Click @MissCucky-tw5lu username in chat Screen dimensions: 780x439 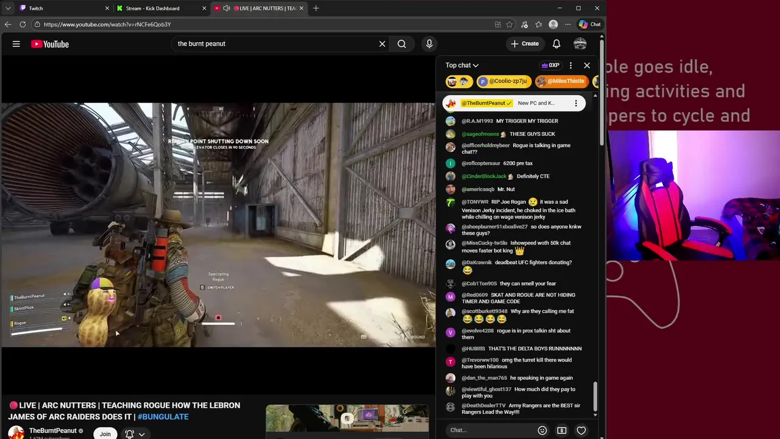coord(484,243)
